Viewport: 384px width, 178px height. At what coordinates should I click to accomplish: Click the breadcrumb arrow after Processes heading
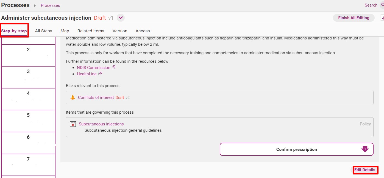pos(35,5)
